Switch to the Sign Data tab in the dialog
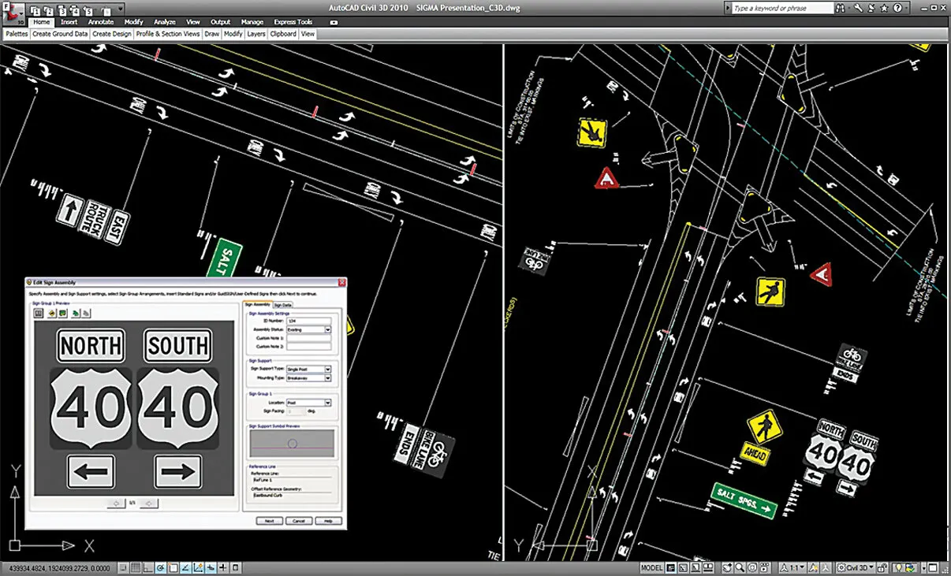 coord(283,305)
